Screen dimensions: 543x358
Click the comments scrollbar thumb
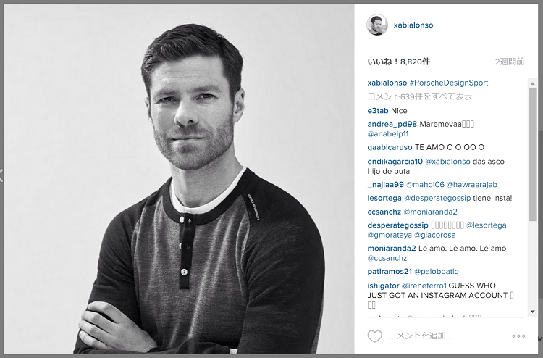[x=533, y=154]
